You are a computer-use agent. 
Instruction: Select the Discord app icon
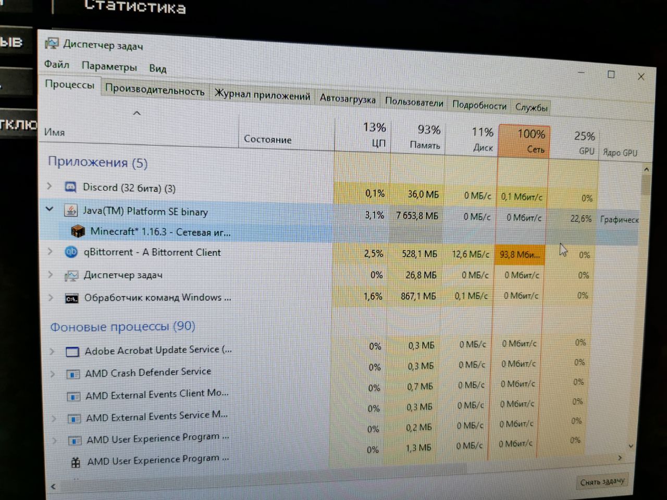pyautogui.click(x=70, y=186)
